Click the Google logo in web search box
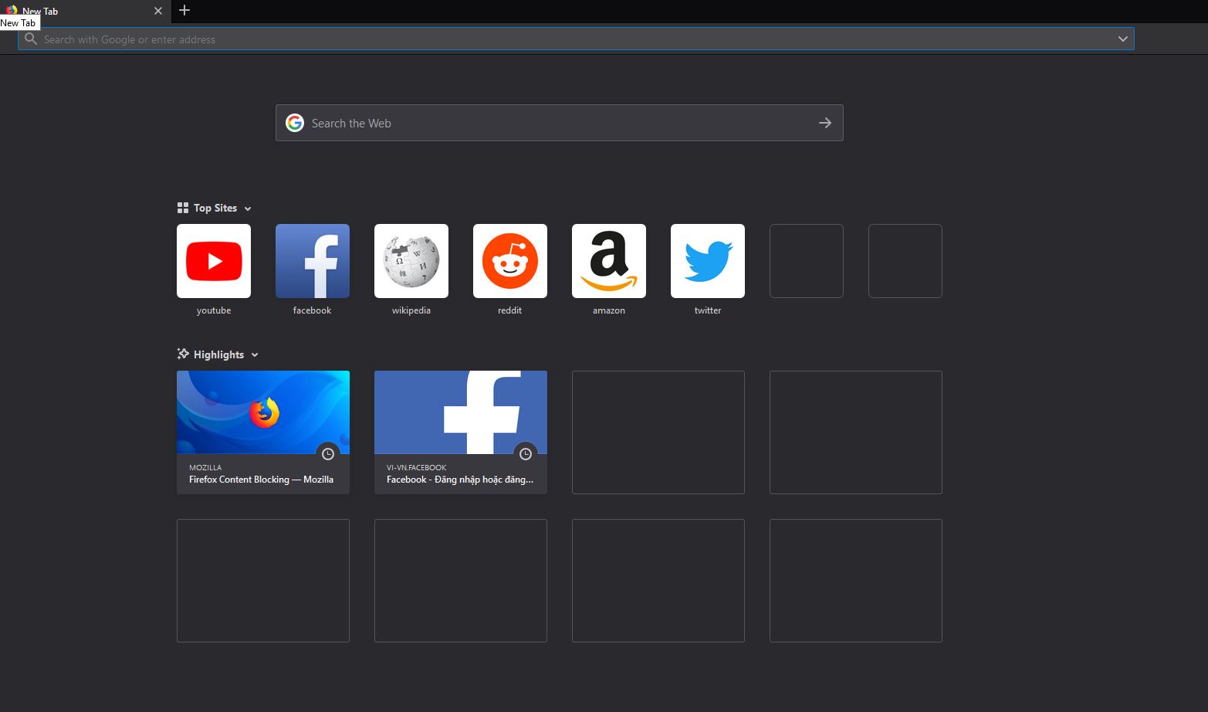 tap(295, 123)
